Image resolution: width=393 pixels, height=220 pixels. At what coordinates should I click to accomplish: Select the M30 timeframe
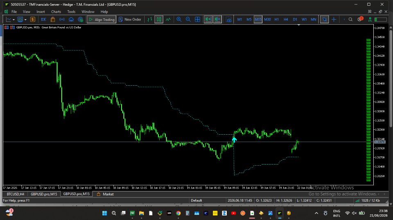point(267,19)
